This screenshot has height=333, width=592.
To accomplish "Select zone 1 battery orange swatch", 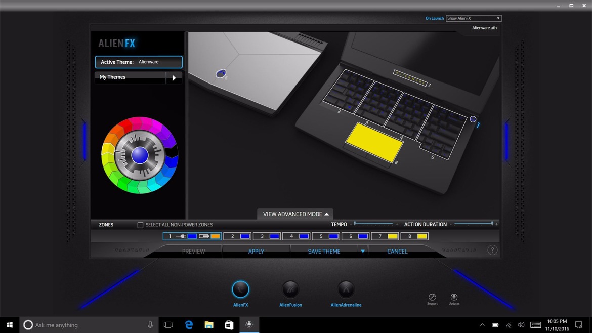I will (x=215, y=236).
